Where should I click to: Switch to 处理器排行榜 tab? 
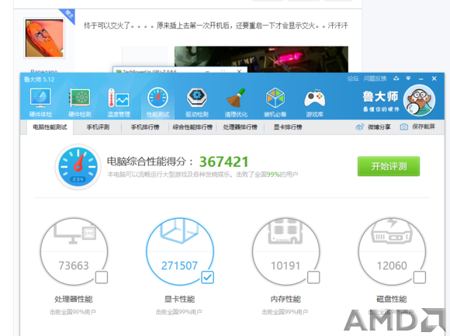point(241,127)
